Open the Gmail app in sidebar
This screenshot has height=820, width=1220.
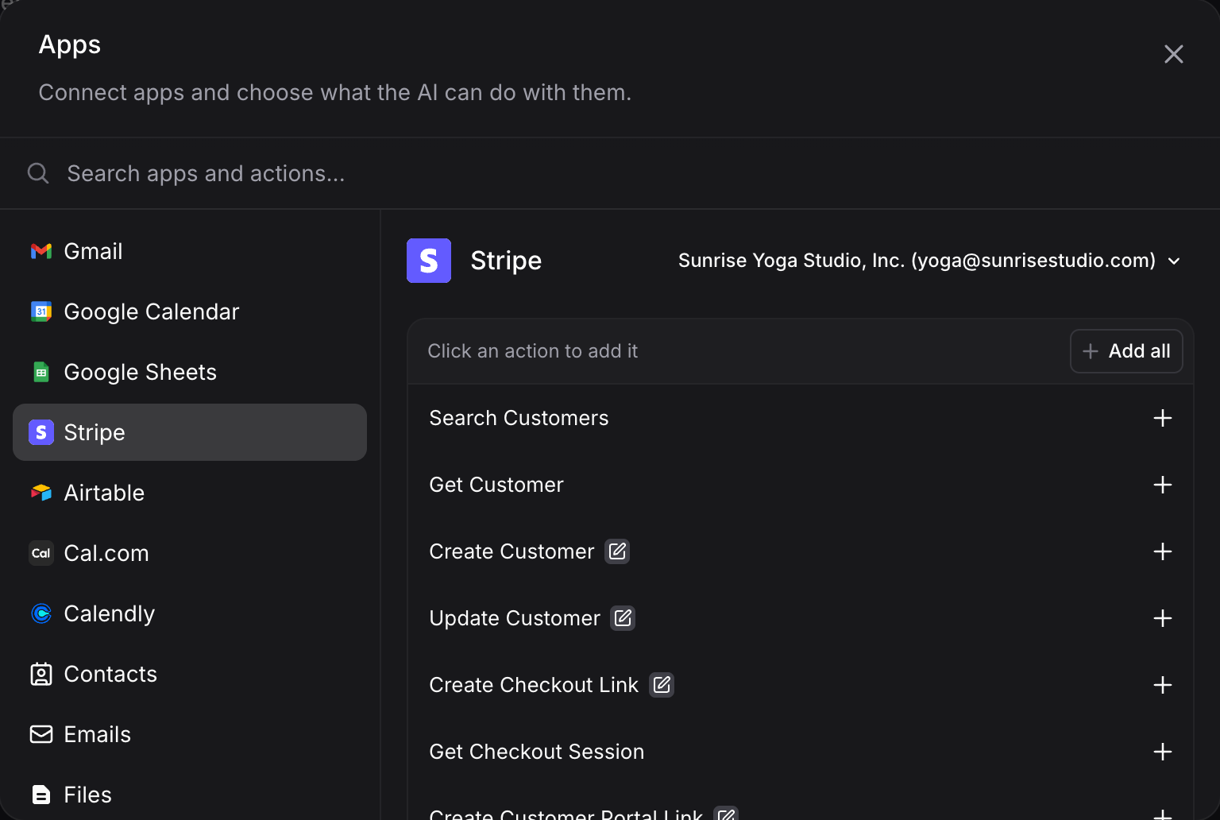[190, 251]
